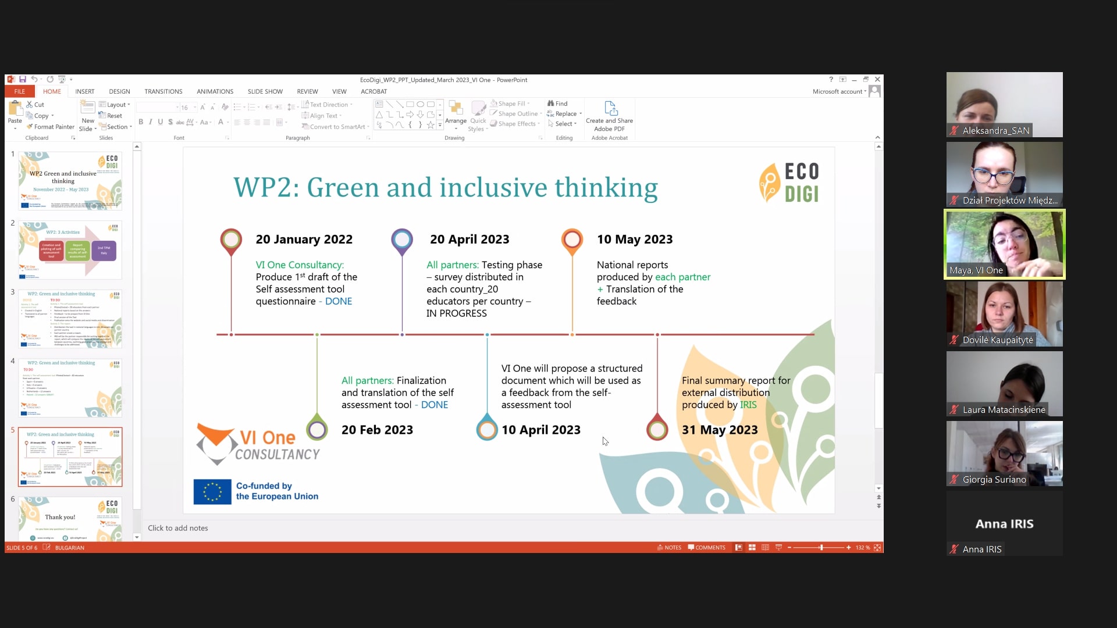Switch to the TRANSITIONS tab

[x=163, y=91]
